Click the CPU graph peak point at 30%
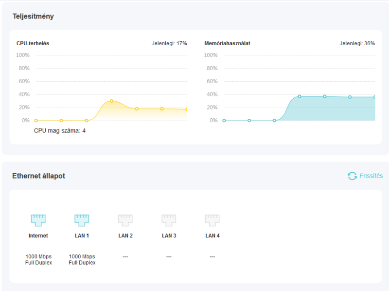Image resolution: width=389 pixels, height=291 pixels. (x=112, y=101)
